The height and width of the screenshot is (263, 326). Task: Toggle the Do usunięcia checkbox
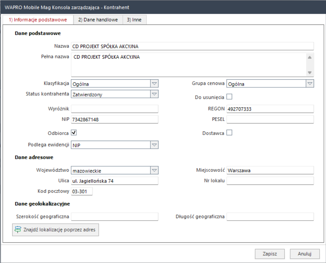click(229, 97)
